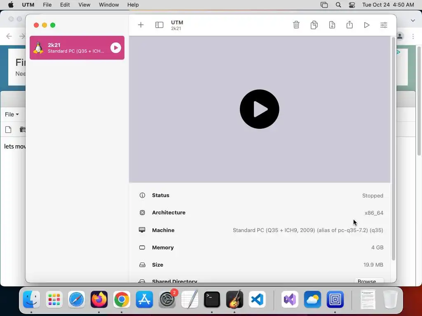Open the three-dot menu in the browser window
The height and width of the screenshot is (316, 422).
click(413, 36)
